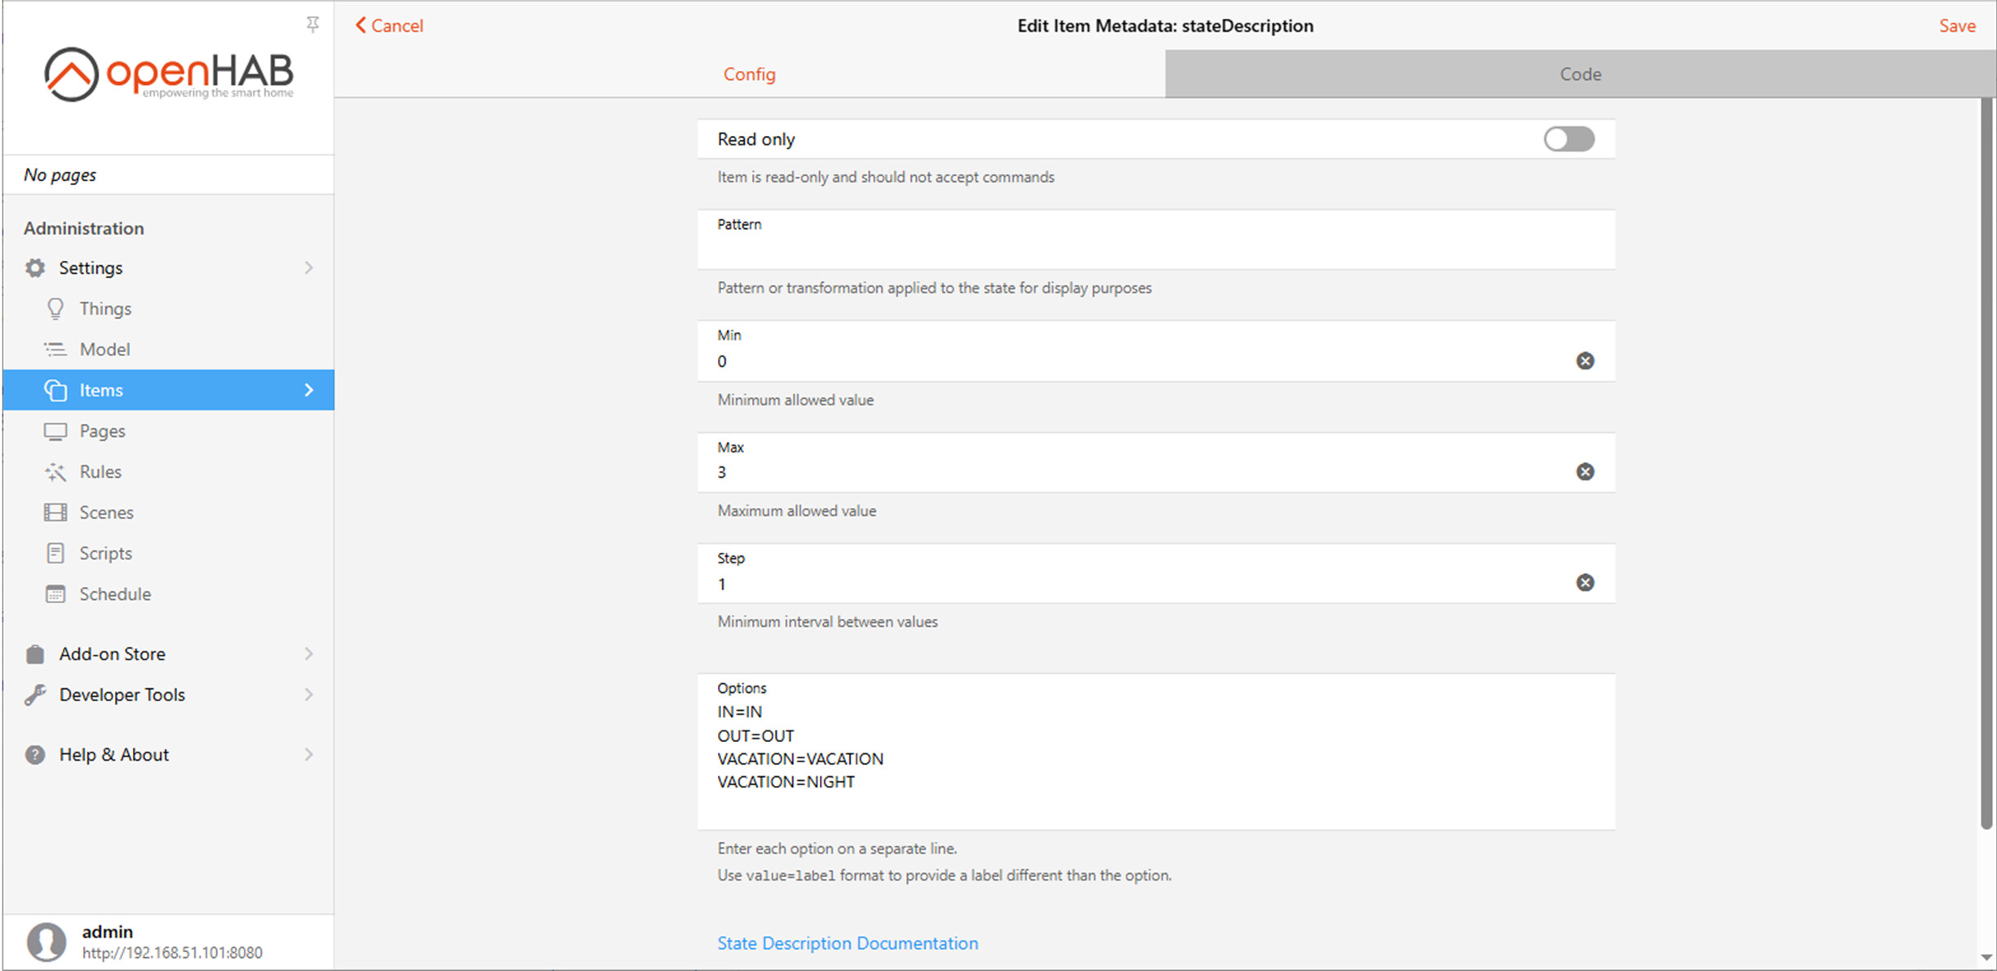Click the vertical page scrollbar
Viewport: 1997px width, 971px height.
(x=1986, y=463)
